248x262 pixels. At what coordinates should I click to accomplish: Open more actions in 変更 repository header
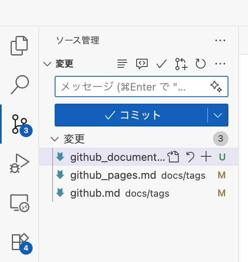point(220,64)
